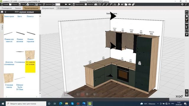This screenshot has width=189, height=106.
Task: Click the rotate view icon at bottom-right
Action: [187, 91]
